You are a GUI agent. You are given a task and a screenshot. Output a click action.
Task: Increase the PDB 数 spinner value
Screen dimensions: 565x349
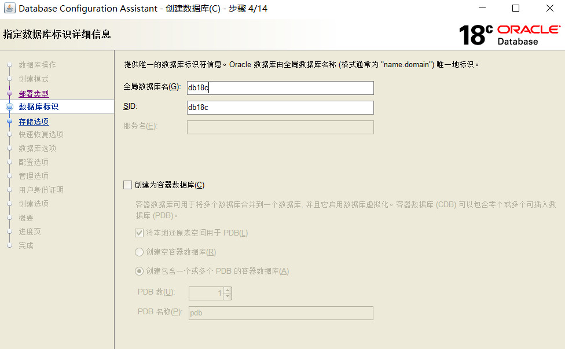point(228,291)
